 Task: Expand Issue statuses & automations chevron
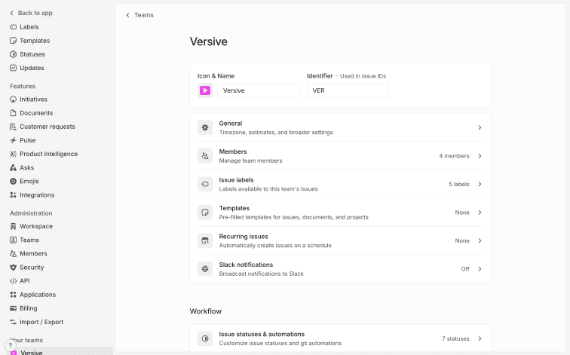(x=480, y=338)
